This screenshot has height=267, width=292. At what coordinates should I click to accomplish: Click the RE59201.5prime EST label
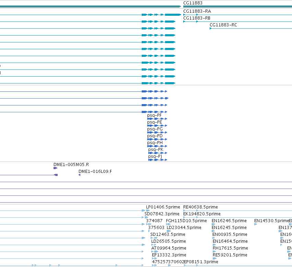coord(230,255)
